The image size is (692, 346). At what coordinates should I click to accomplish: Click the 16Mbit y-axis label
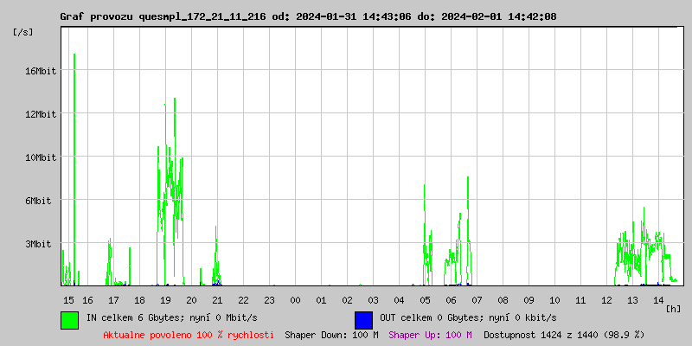tap(40, 71)
